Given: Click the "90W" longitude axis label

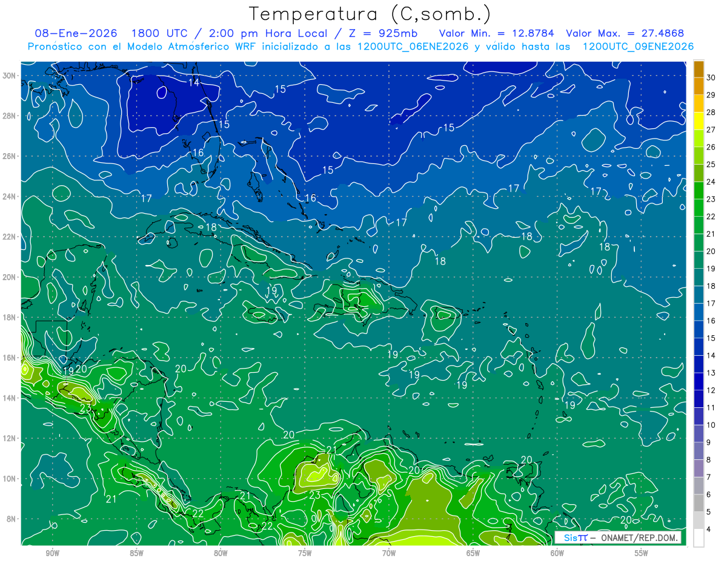Looking at the screenshot, I should 52,554.
